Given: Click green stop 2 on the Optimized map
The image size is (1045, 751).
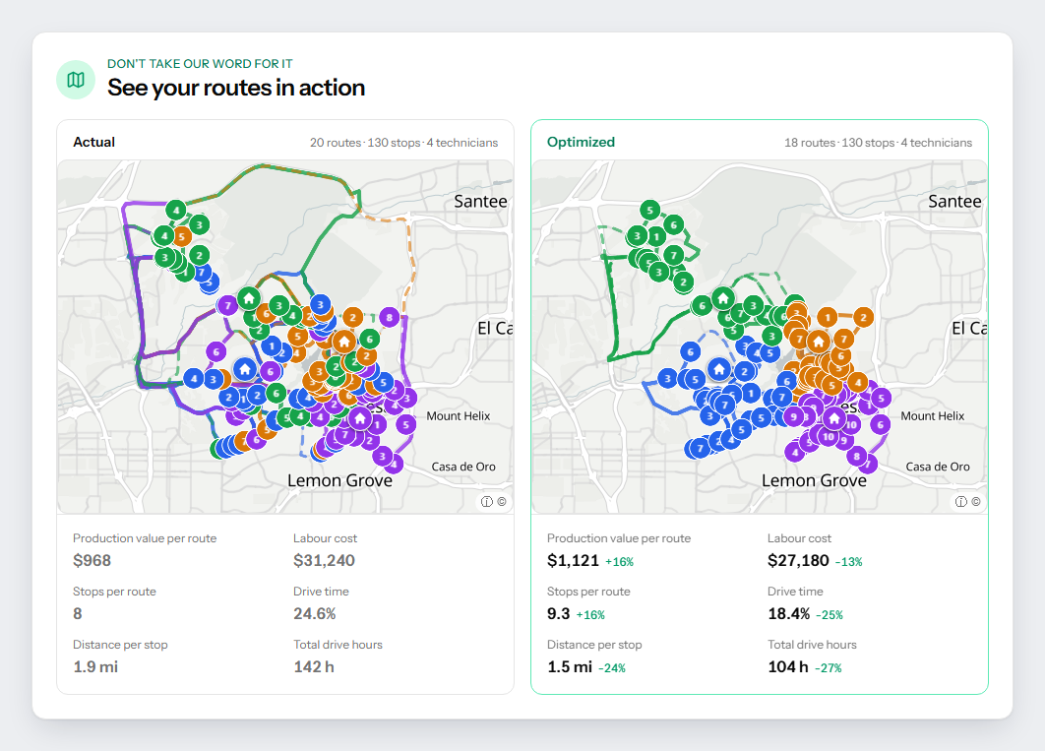Looking at the screenshot, I should (683, 282).
